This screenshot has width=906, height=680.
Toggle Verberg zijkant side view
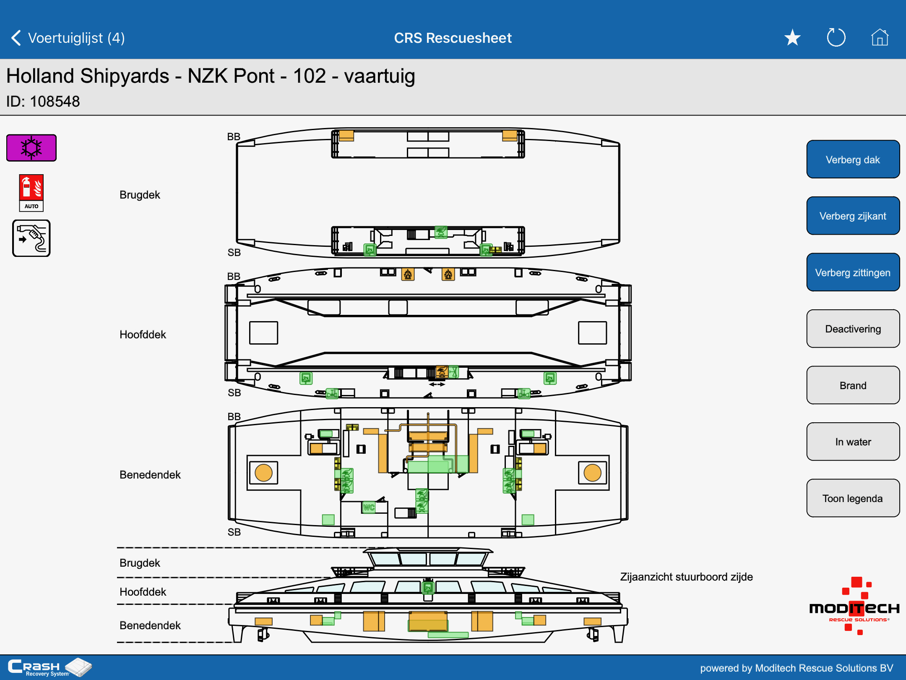pos(853,216)
